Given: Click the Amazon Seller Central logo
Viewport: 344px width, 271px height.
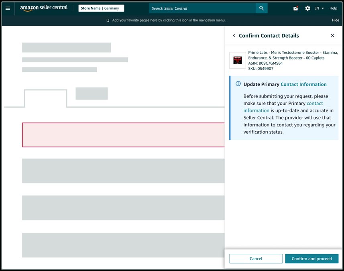Looking at the screenshot, I should [44, 8].
